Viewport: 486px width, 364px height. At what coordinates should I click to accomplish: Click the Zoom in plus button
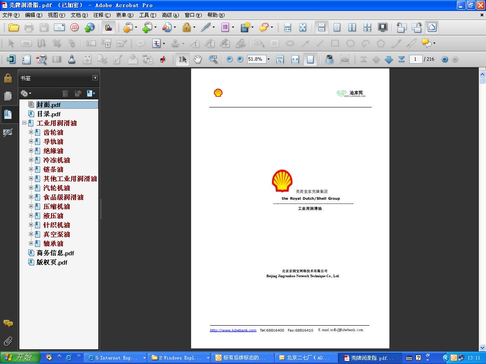coord(240,59)
